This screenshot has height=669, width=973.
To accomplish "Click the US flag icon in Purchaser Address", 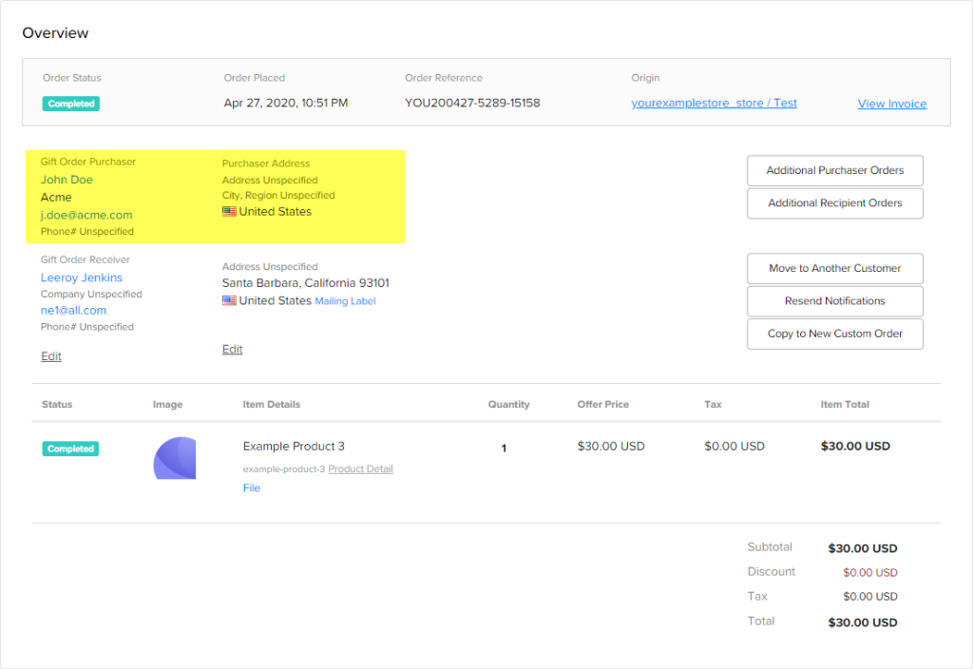I will tap(229, 212).
